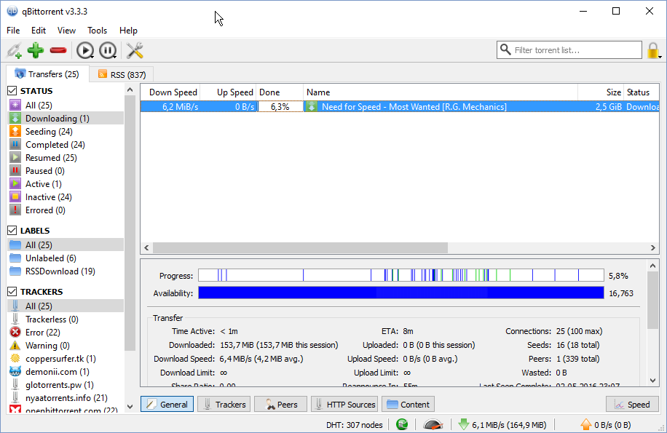Open the Speed graph button
667x433 pixels.
coord(633,405)
